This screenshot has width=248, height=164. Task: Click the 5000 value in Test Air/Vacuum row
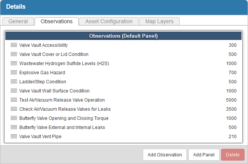[231, 100]
